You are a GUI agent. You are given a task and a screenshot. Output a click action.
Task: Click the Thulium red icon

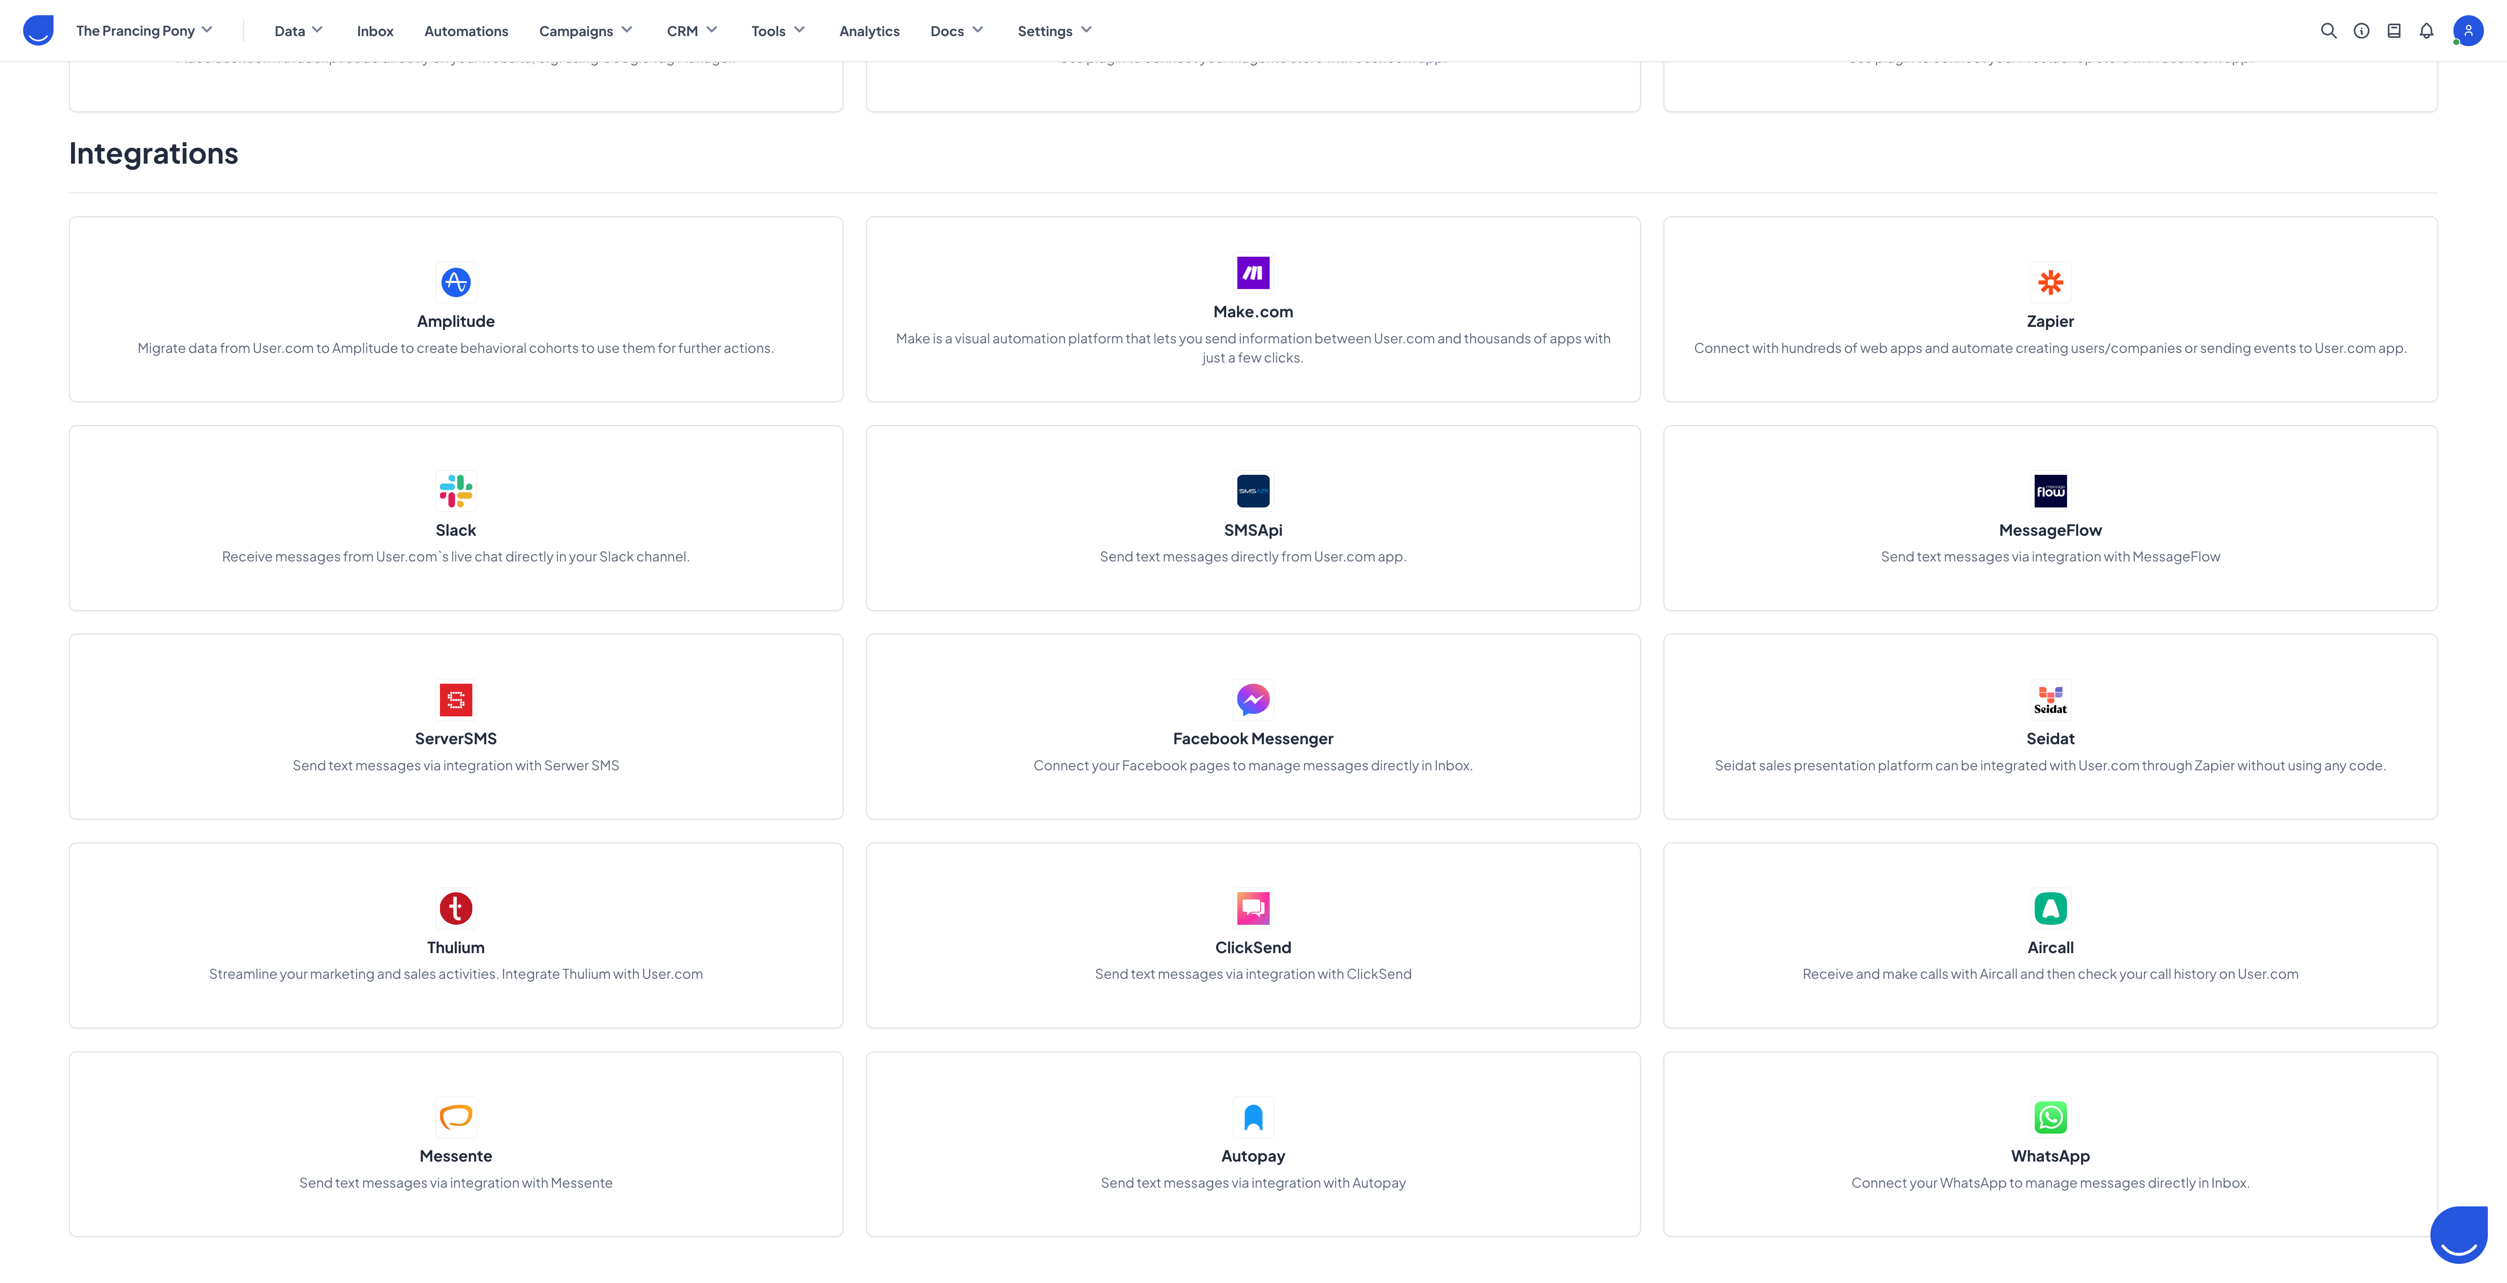point(455,908)
